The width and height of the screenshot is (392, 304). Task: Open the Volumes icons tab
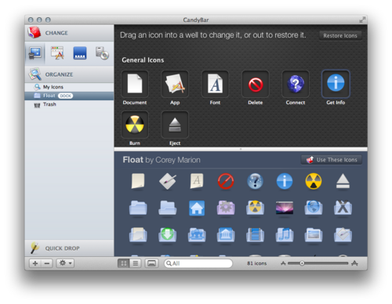pos(102,53)
